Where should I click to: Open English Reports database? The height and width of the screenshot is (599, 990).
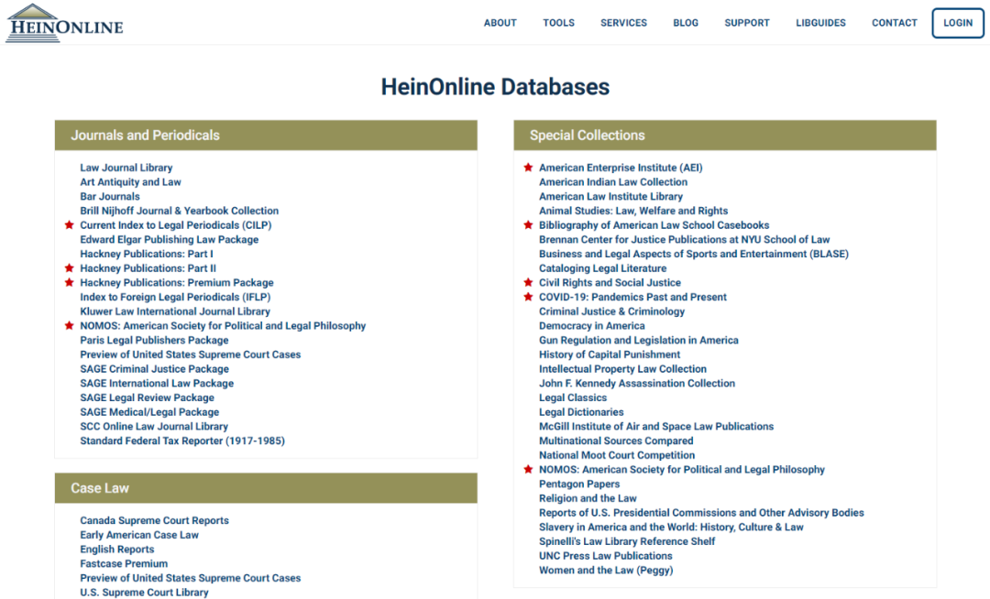pyautogui.click(x=116, y=550)
